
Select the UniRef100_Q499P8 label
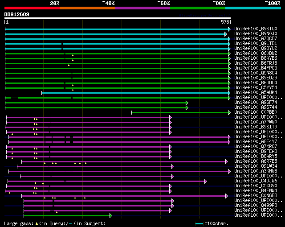256,206
